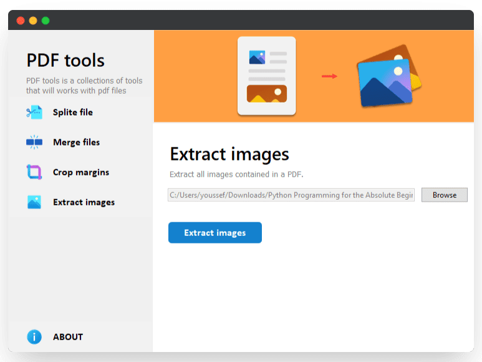The height and width of the screenshot is (362, 482).
Task: Click the Merge files icon in sidebar
Action: (34, 142)
